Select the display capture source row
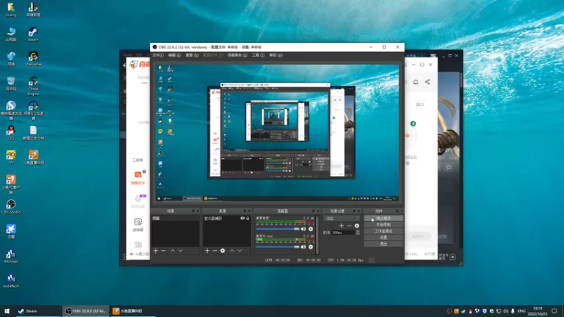564x317 pixels. coord(226,218)
